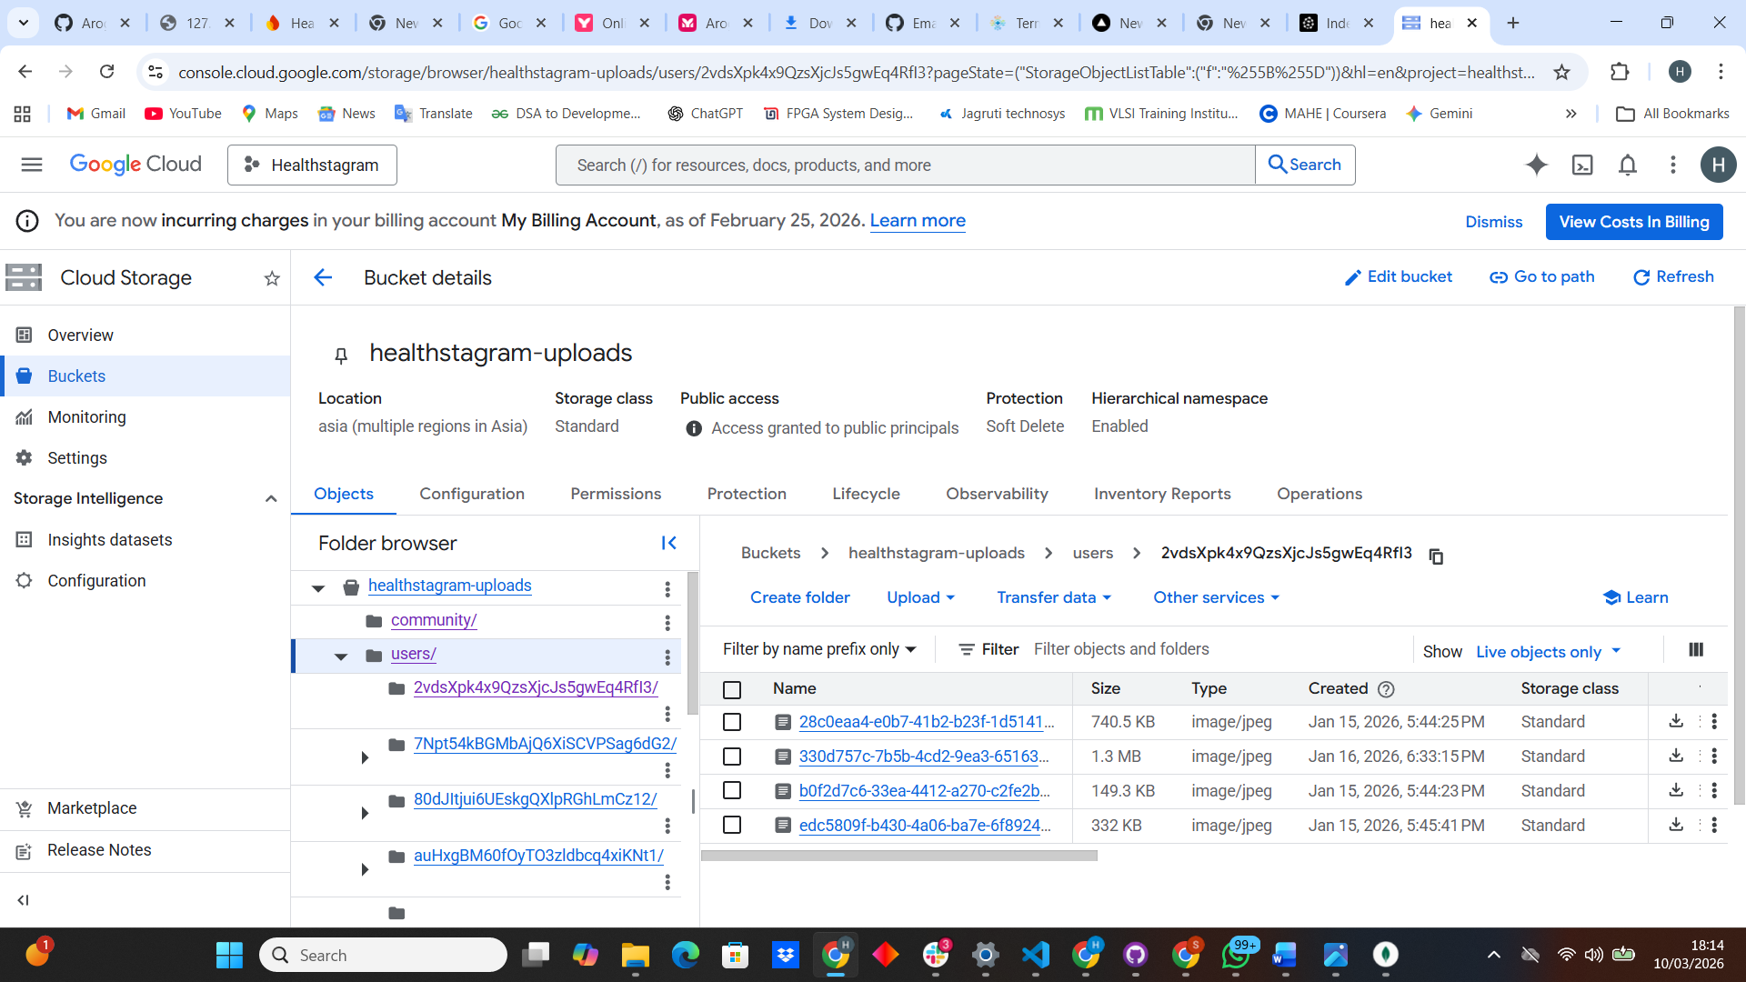Open the Lifecycle tab
This screenshot has width=1746, height=982.
[866, 494]
